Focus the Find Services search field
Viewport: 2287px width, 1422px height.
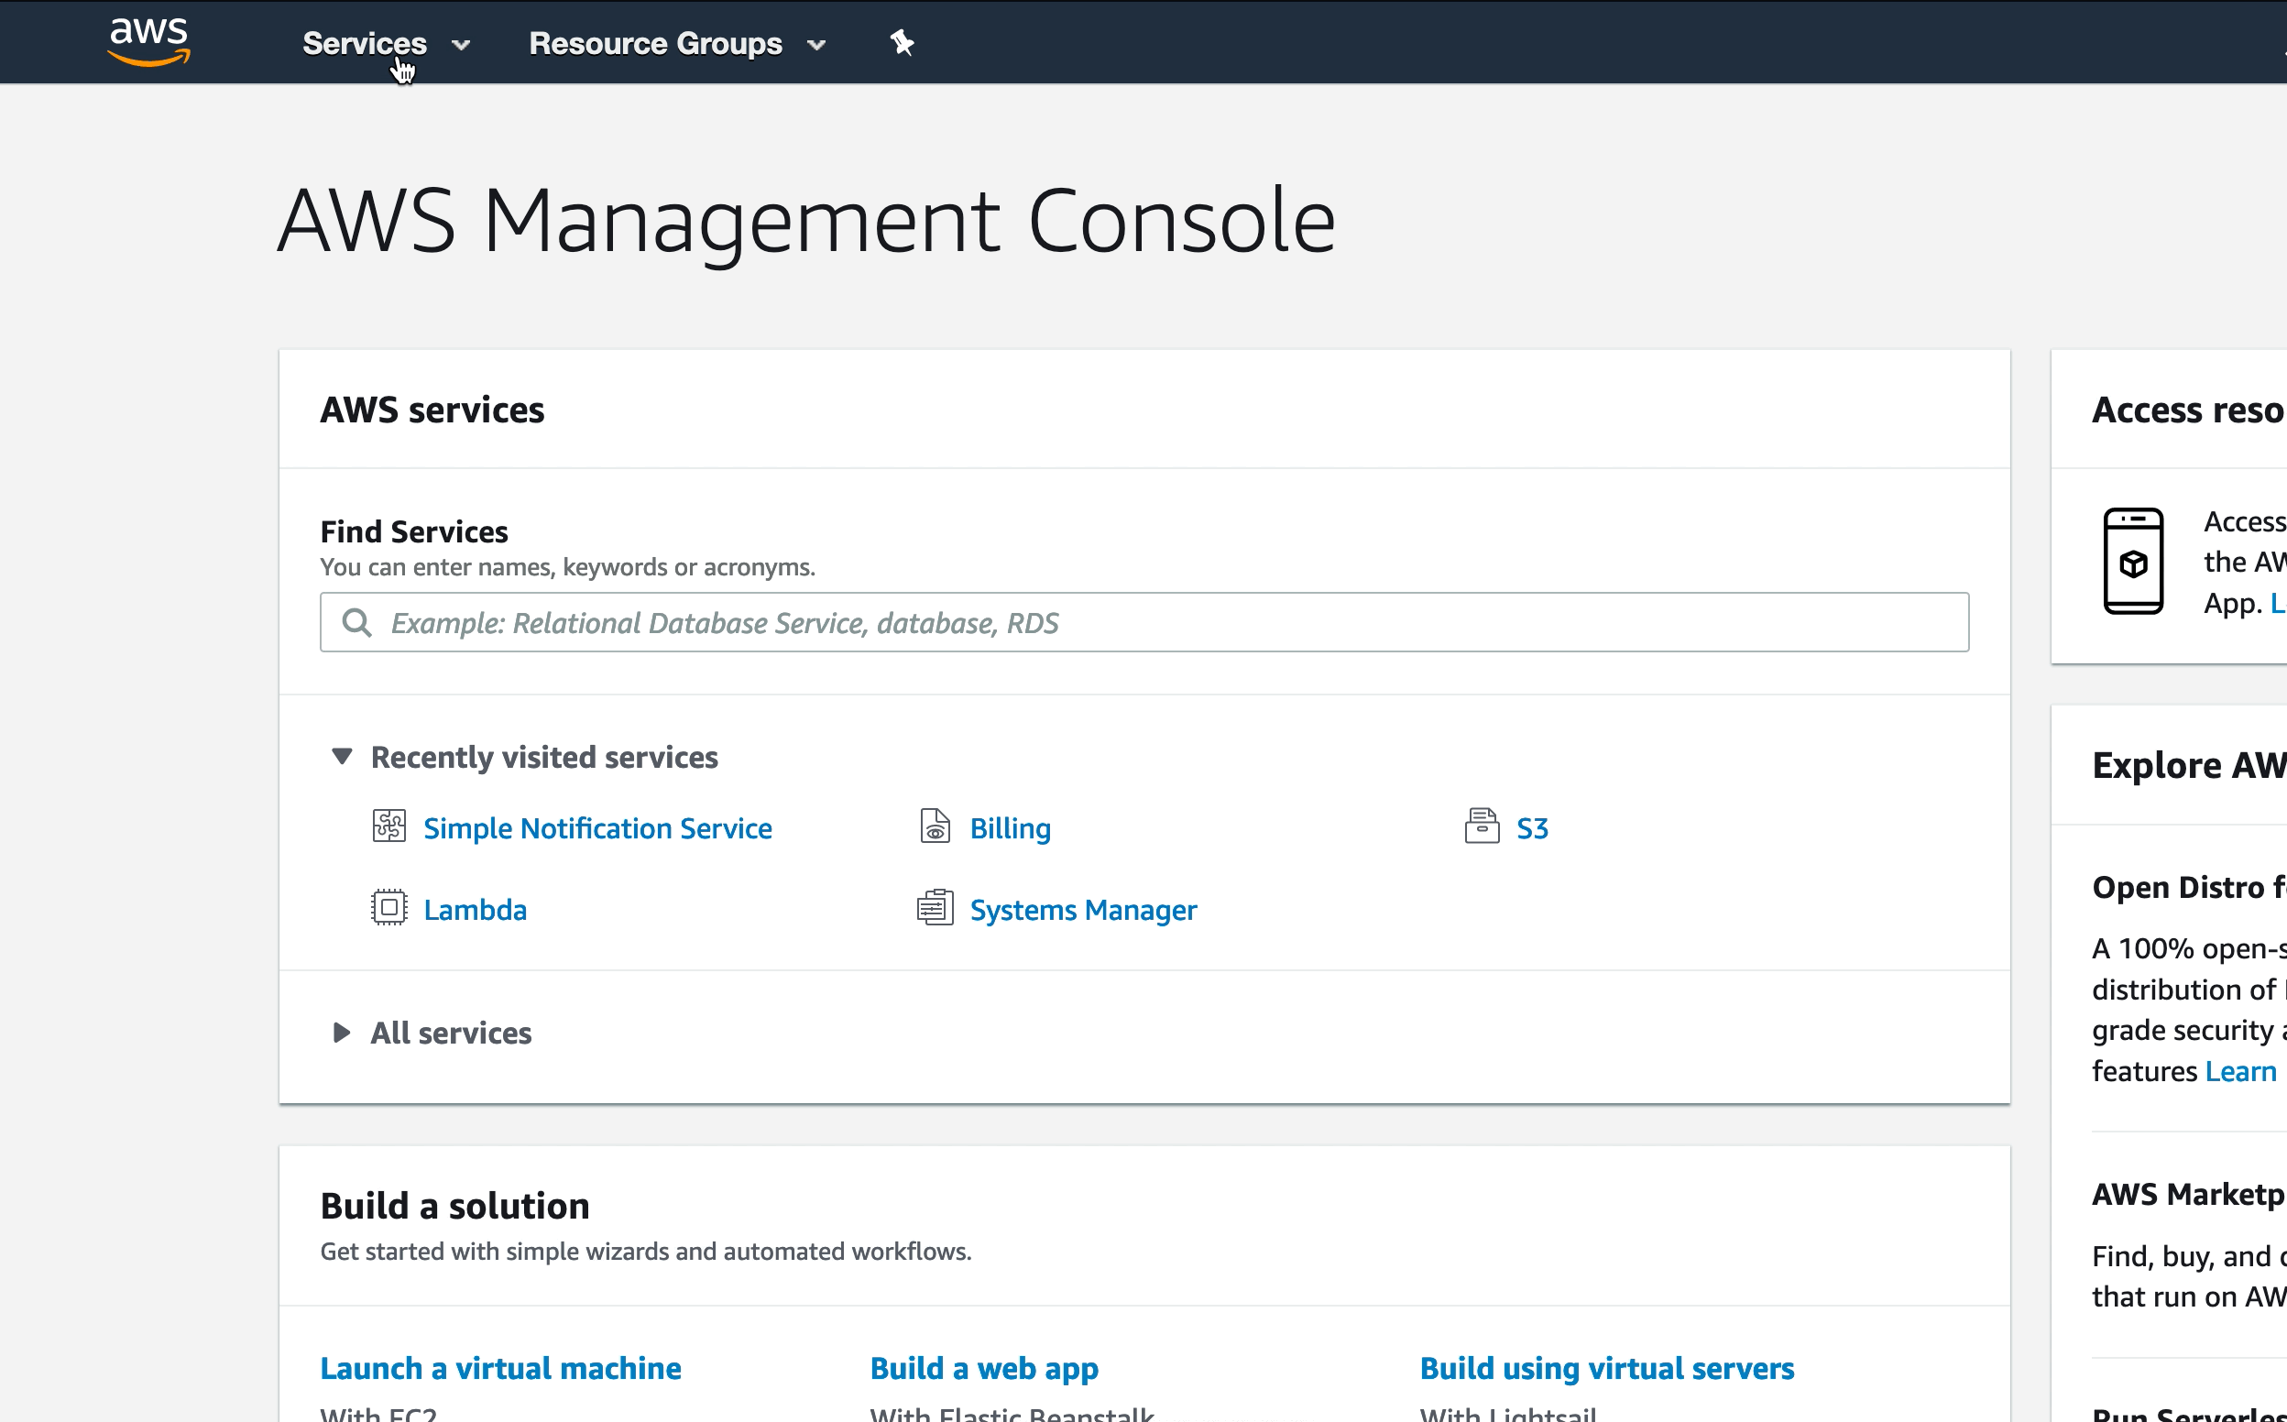[1144, 621]
